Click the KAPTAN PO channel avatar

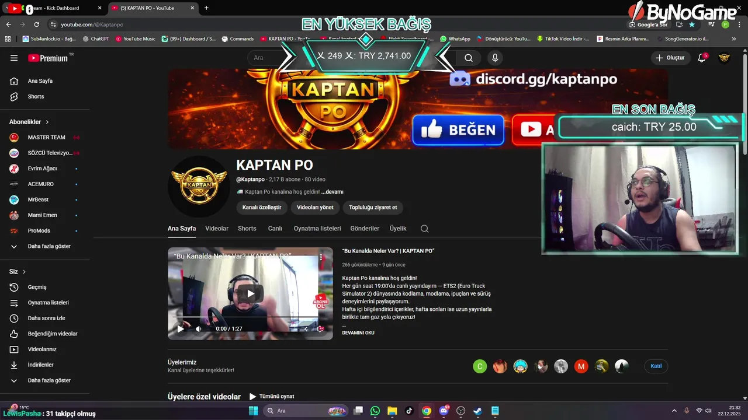(199, 187)
